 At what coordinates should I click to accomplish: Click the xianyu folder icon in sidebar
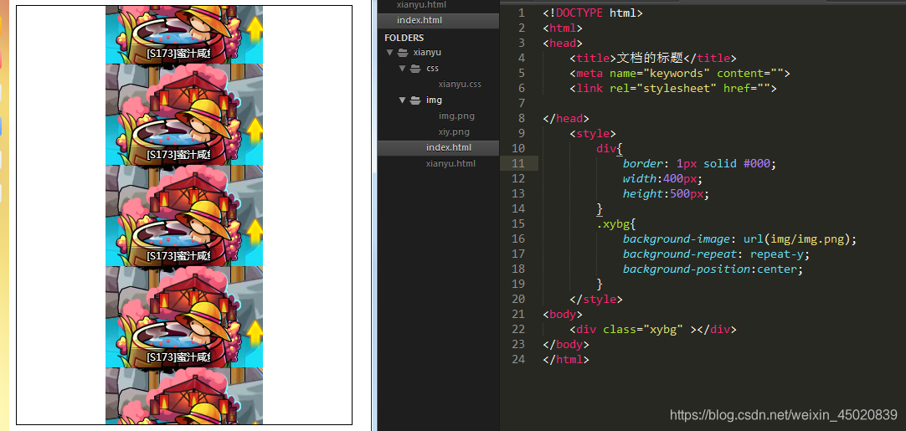[x=404, y=53]
